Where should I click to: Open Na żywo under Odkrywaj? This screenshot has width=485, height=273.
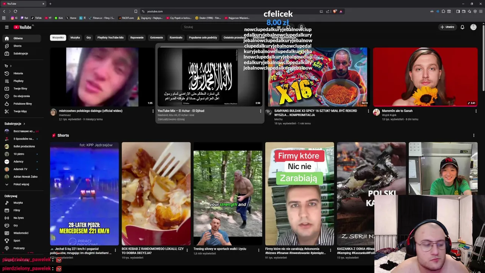click(x=21, y=218)
